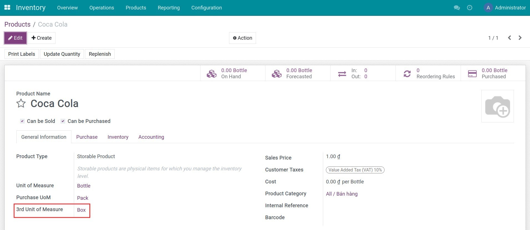Toggle the Can be Purchased checkbox
The height and width of the screenshot is (230, 530).
[63, 121]
